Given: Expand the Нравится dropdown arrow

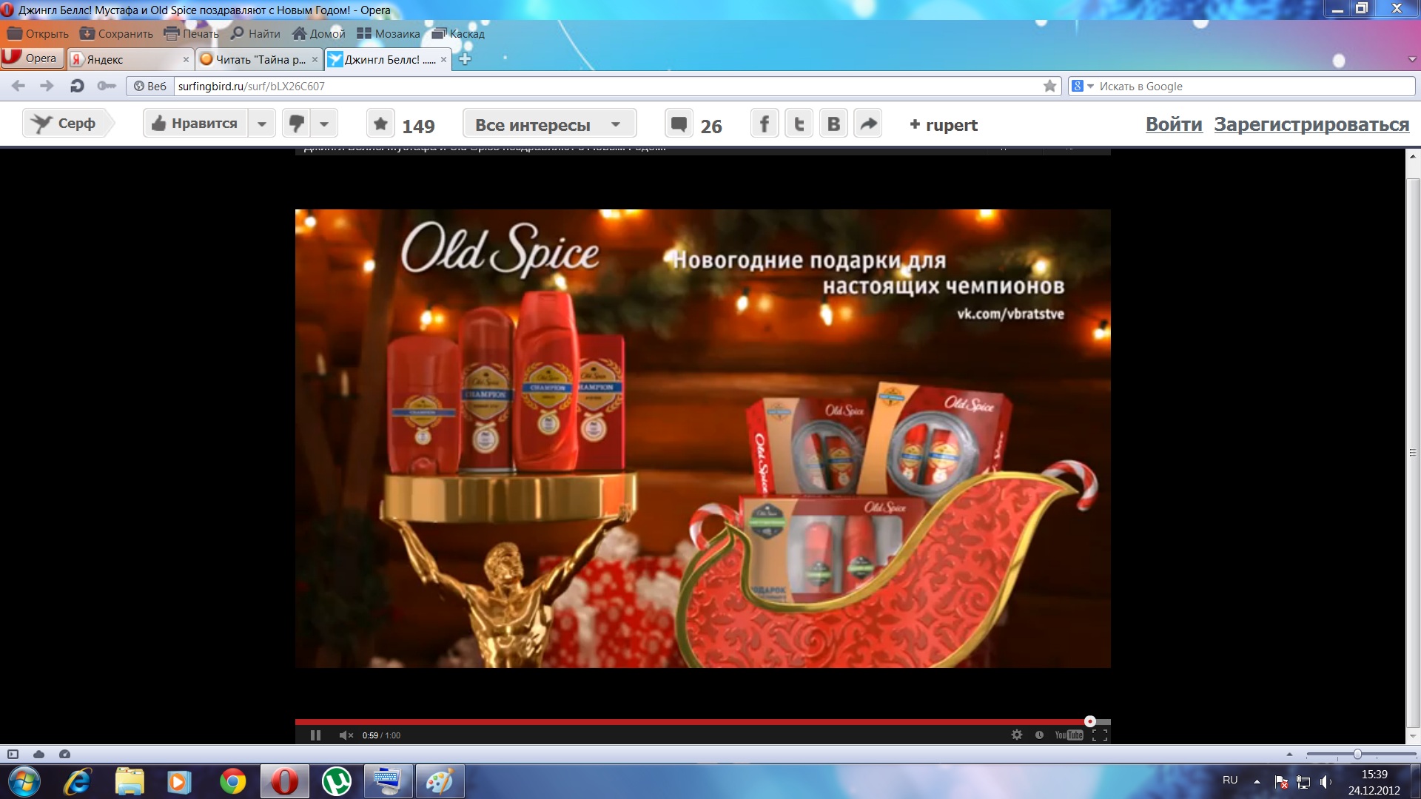Looking at the screenshot, I should pos(262,124).
